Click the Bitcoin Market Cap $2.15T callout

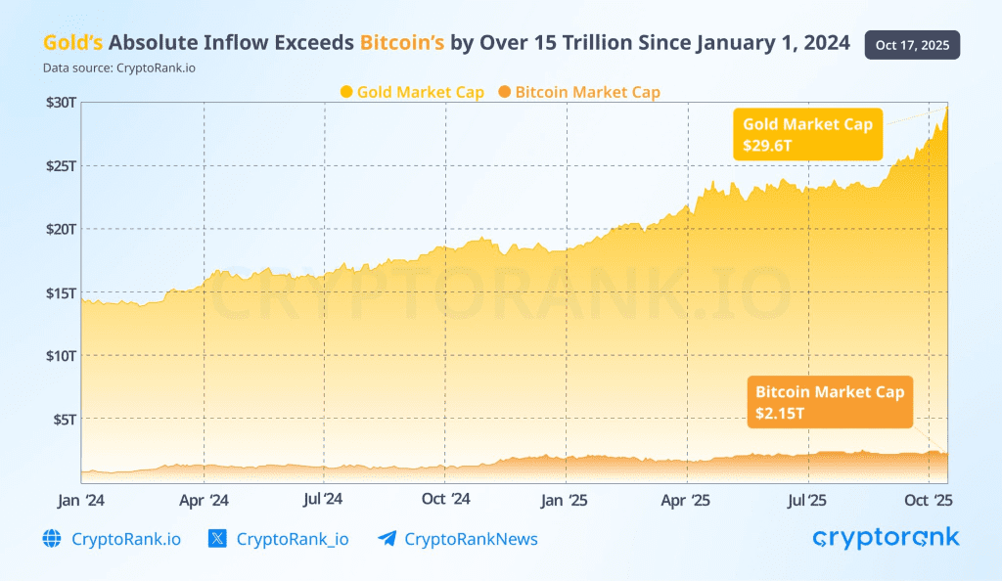click(x=830, y=402)
